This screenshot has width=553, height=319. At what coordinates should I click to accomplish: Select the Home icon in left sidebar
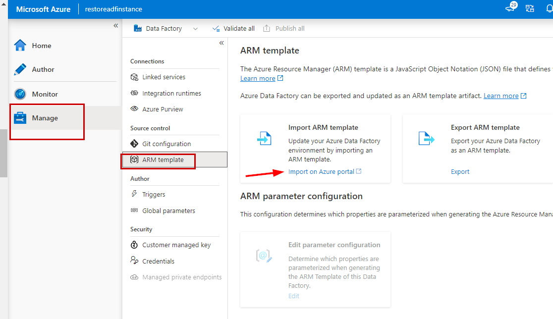click(20, 45)
